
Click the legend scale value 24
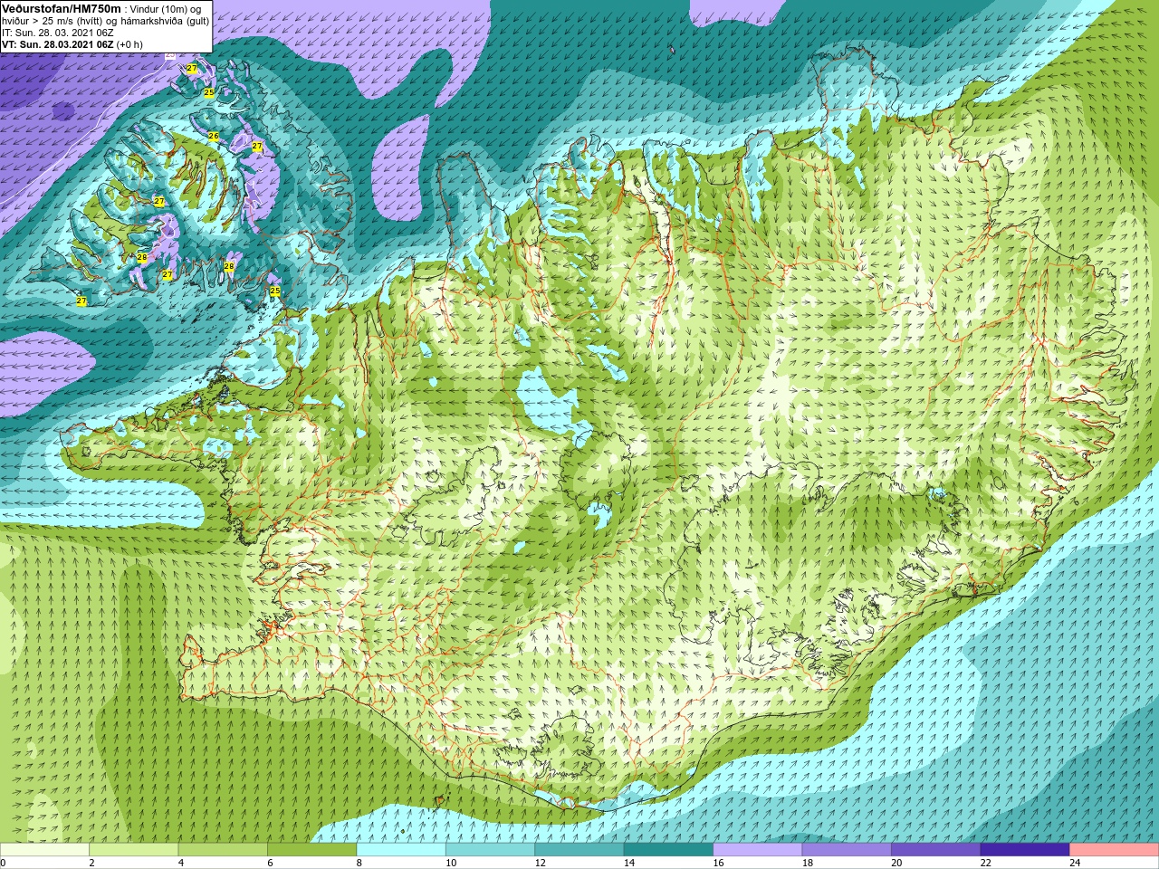pyautogui.click(x=1075, y=864)
